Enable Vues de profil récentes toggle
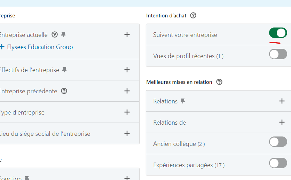This screenshot has height=180, width=291. pyautogui.click(x=278, y=54)
